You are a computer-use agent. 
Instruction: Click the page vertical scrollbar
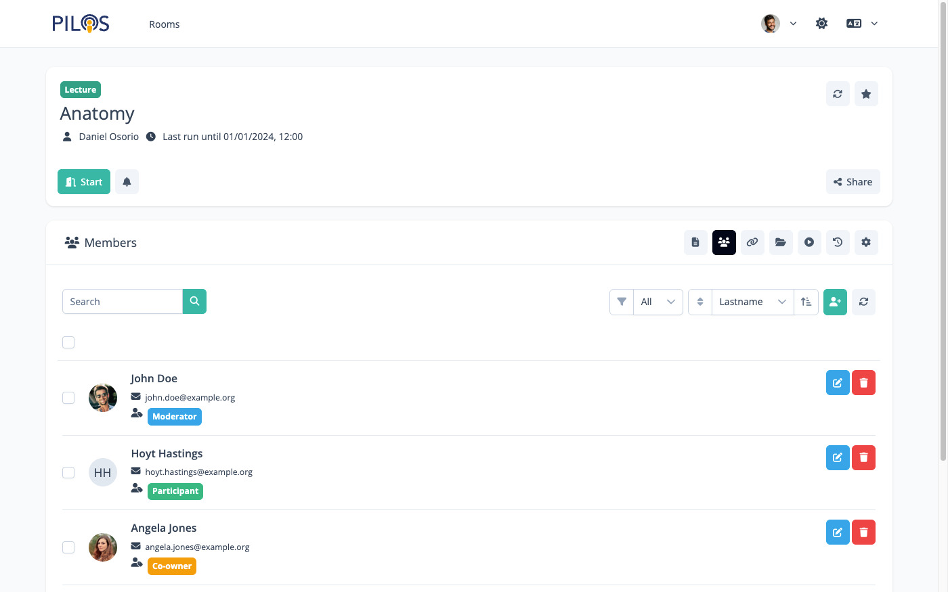click(x=943, y=230)
